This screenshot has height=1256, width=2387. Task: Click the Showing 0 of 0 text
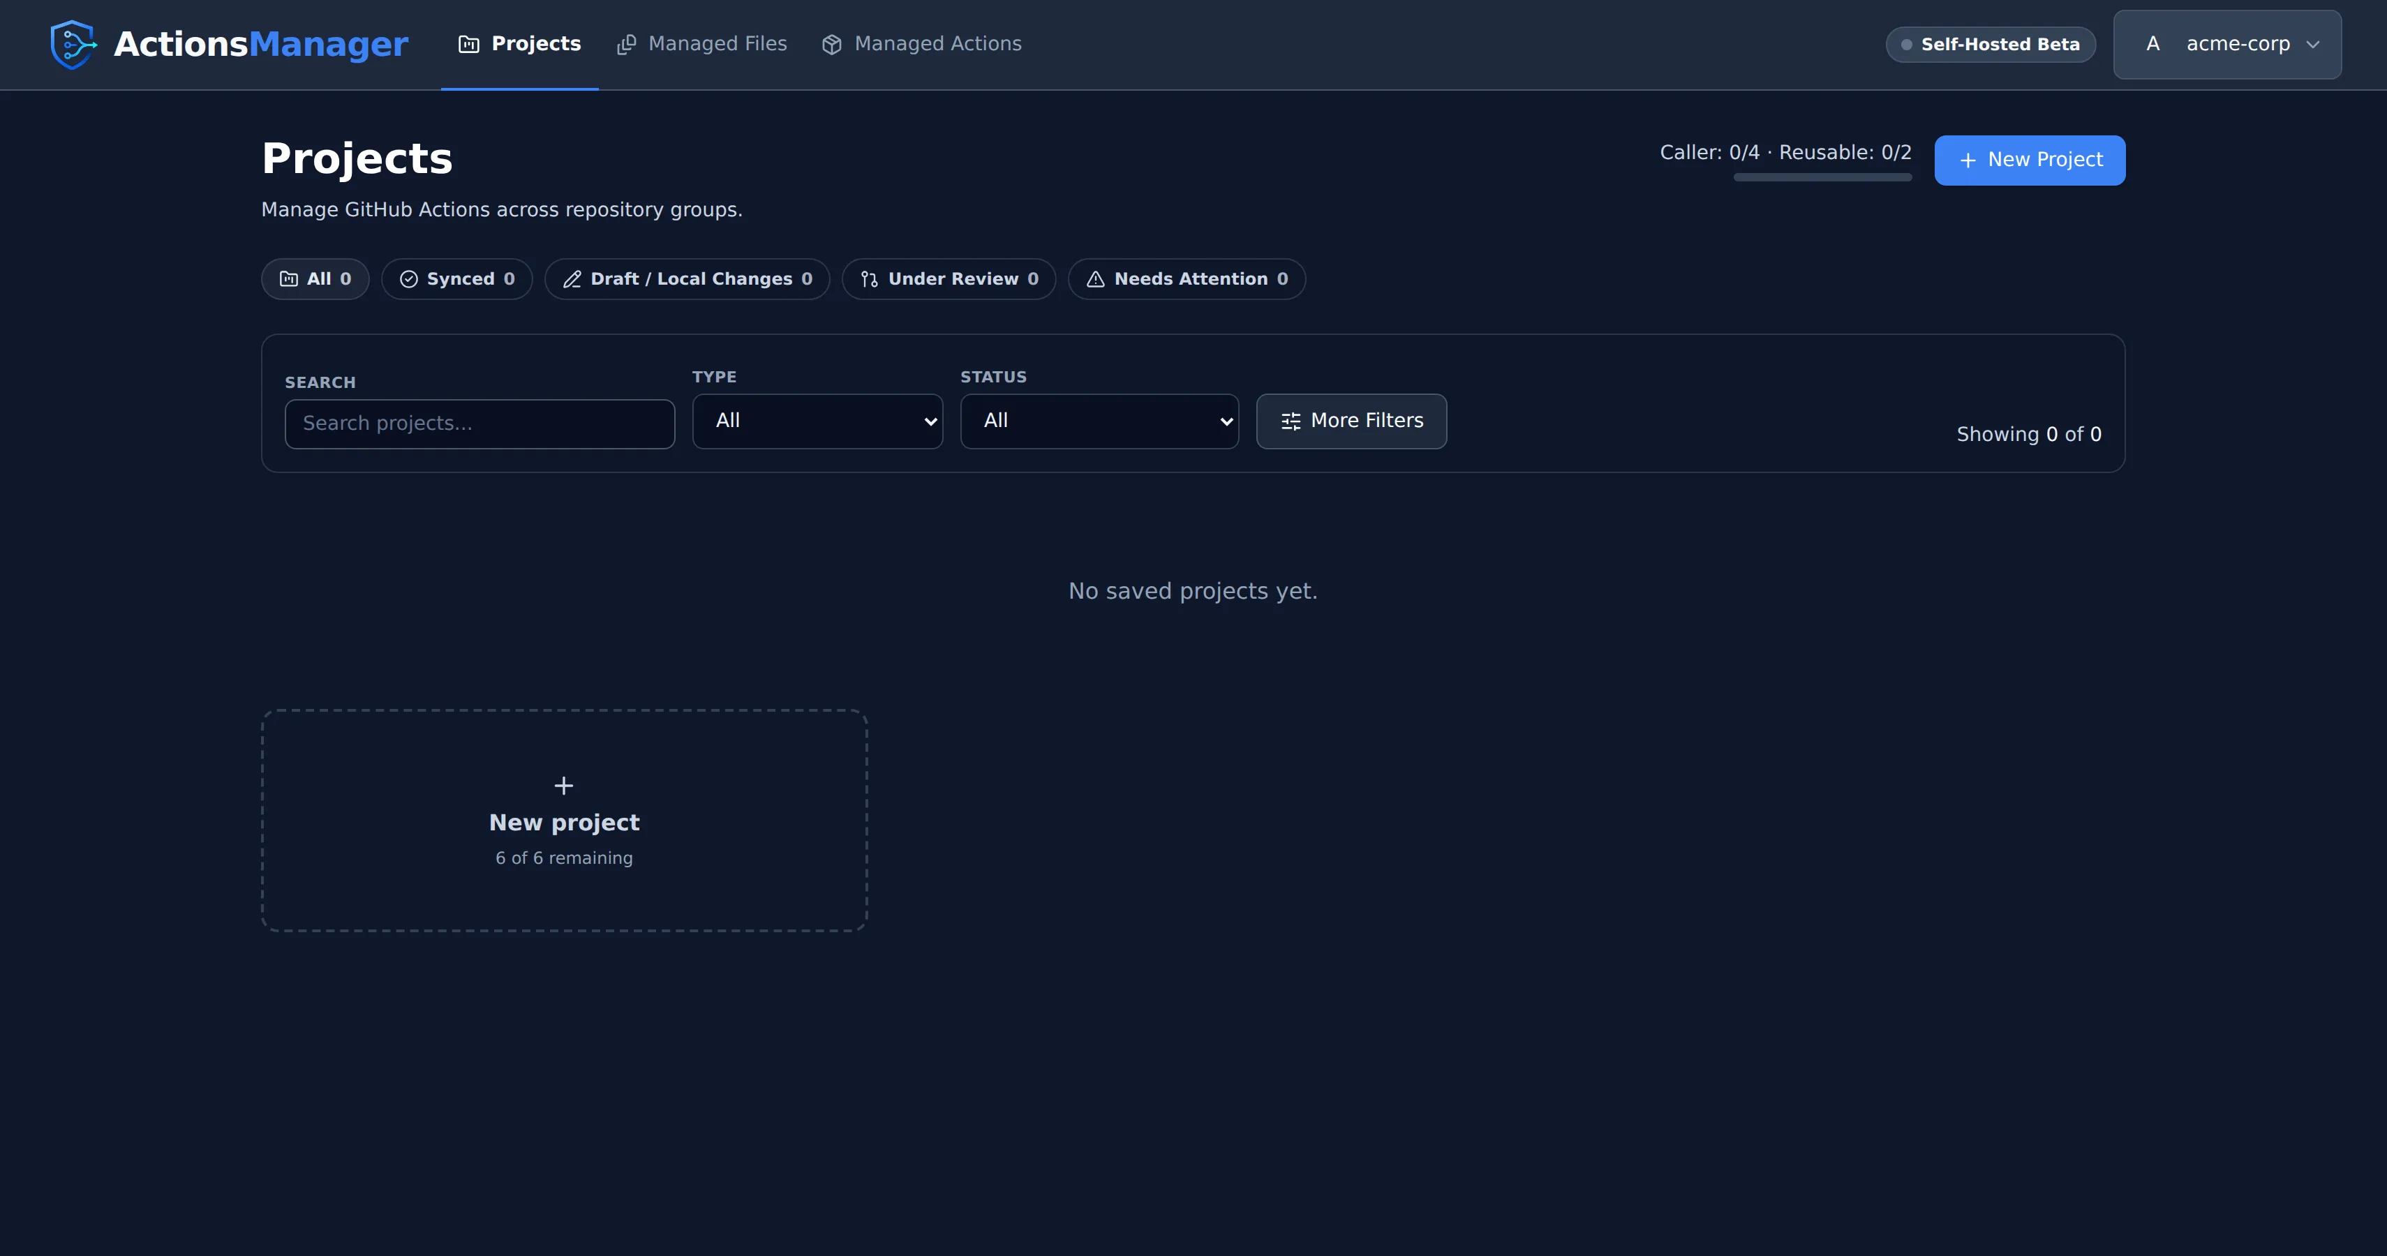click(2028, 435)
